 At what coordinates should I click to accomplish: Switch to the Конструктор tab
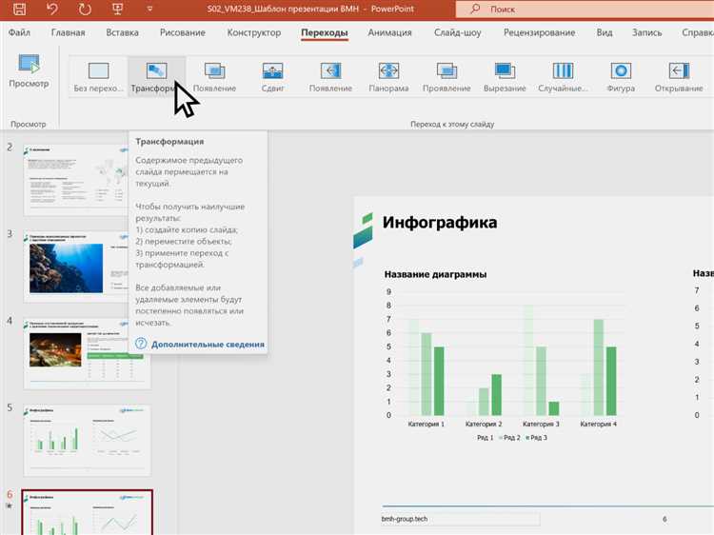(254, 32)
